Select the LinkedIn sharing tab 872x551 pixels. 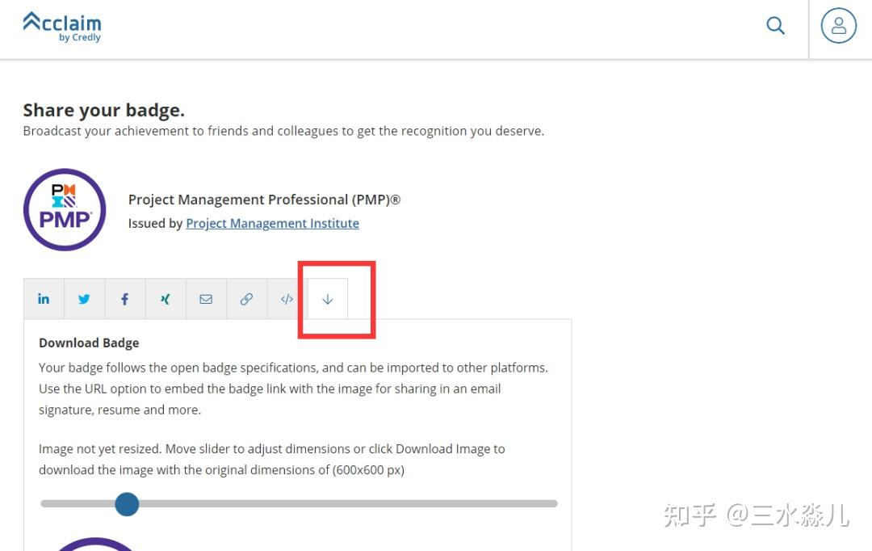pos(44,298)
